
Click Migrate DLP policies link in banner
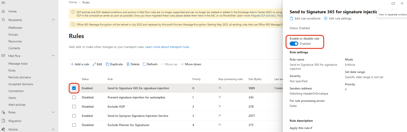click(263, 16)
